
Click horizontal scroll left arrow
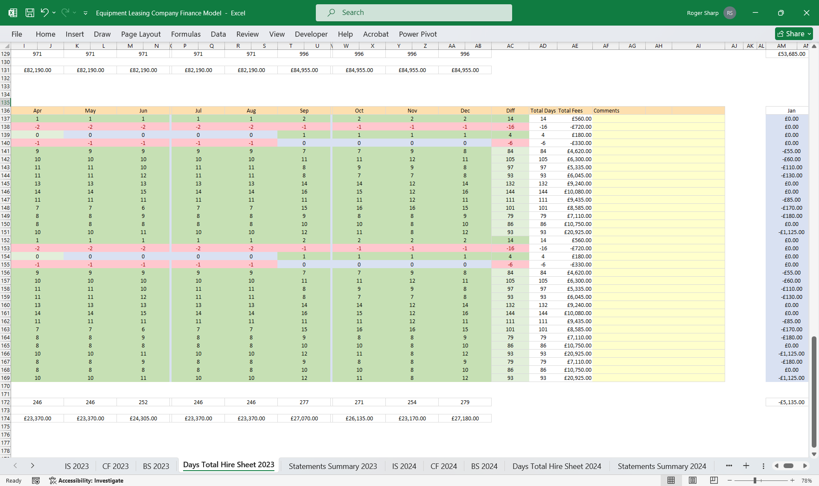776,466
